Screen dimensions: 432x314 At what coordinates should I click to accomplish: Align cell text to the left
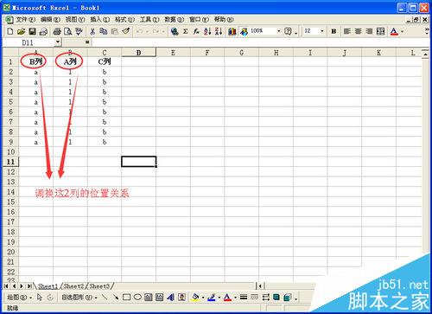point(347,31)
